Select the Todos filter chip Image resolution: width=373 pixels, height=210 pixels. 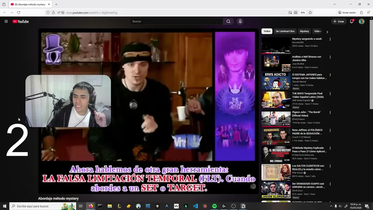[x=267, y=31]
